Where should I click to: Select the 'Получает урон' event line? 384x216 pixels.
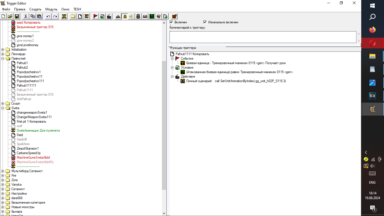[236, 63]
